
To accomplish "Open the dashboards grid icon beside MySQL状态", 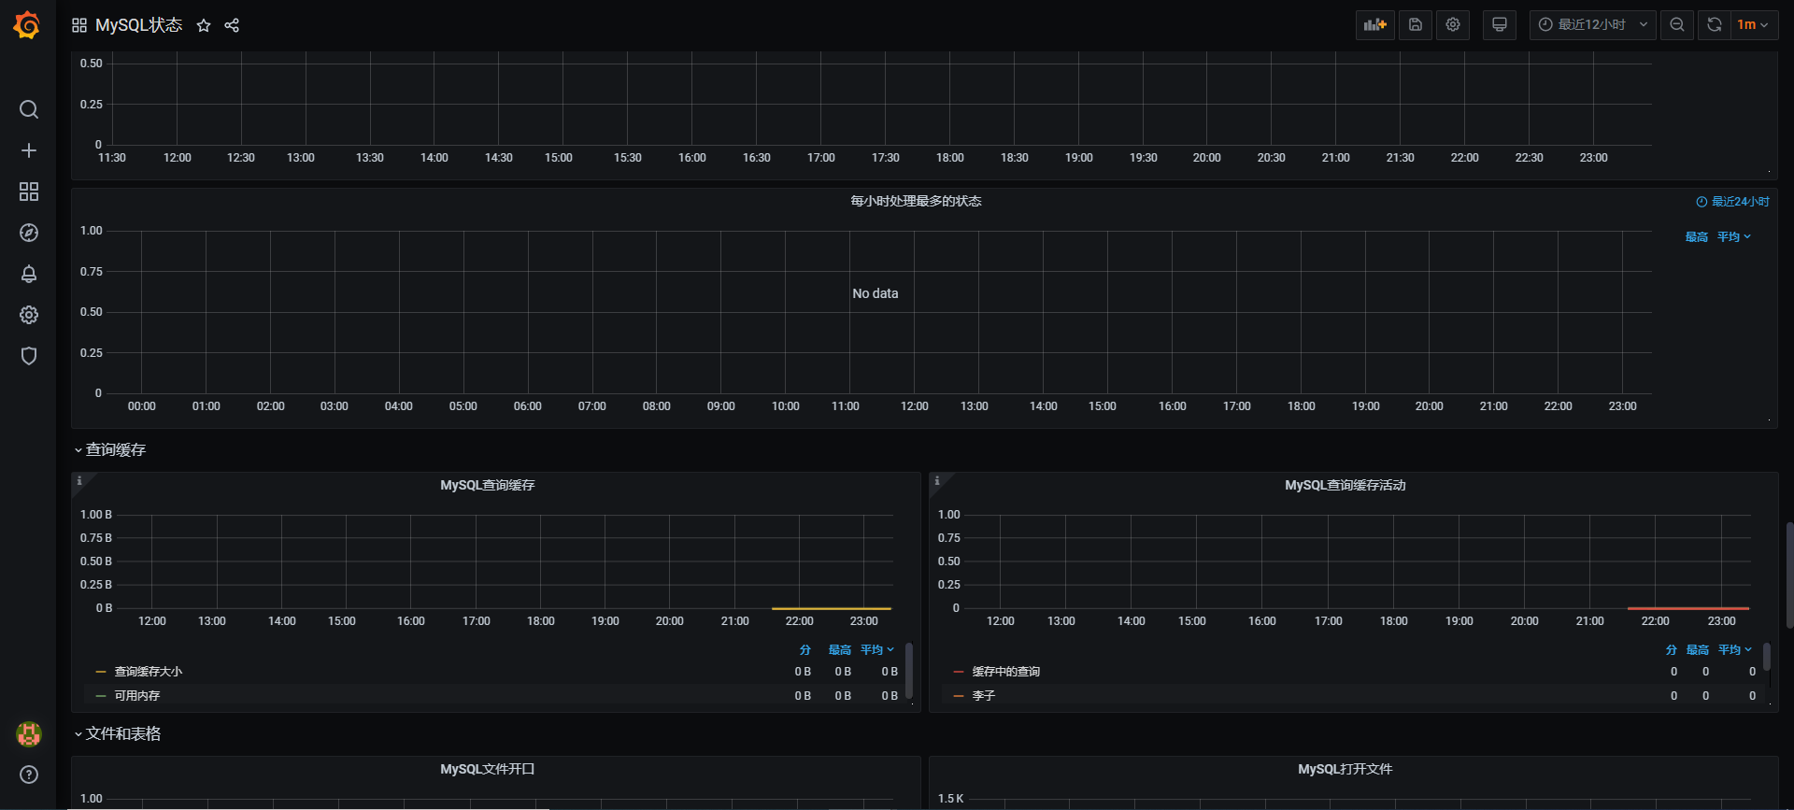I will point(79,25).
